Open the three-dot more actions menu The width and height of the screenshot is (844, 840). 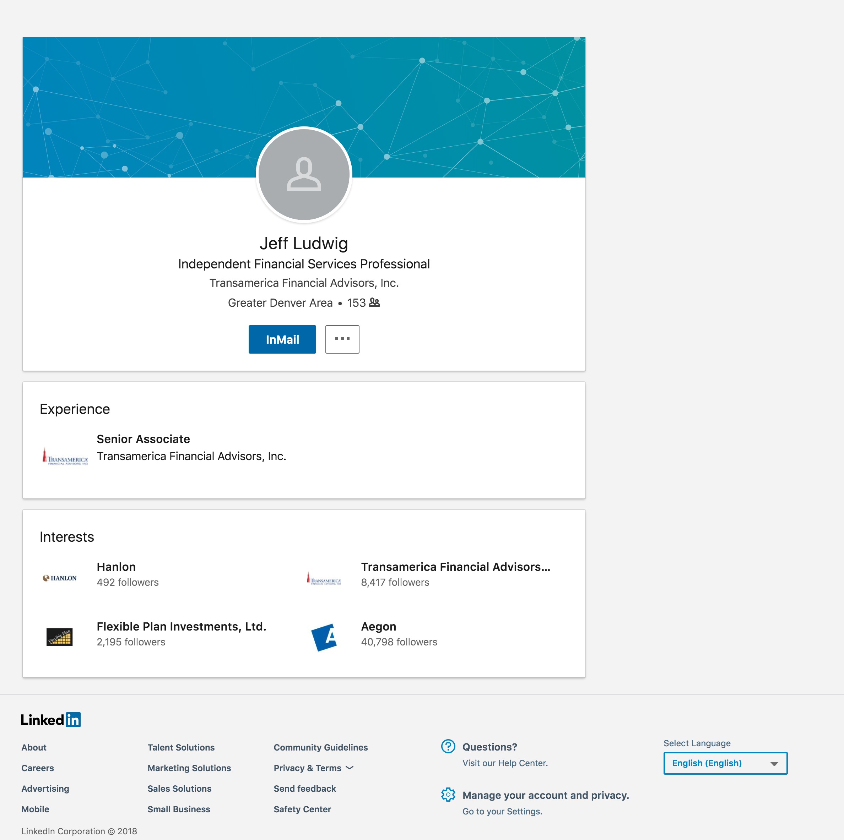[x=342, y=339]
